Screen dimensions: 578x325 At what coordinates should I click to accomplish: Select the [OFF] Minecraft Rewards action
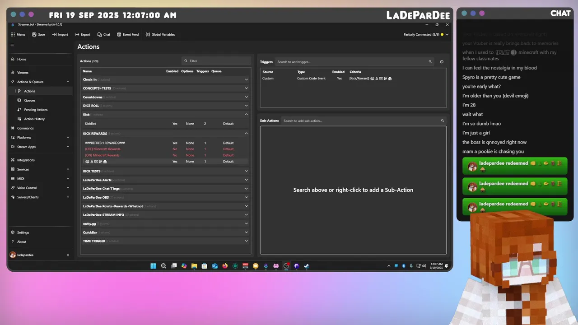pos(165,149)
